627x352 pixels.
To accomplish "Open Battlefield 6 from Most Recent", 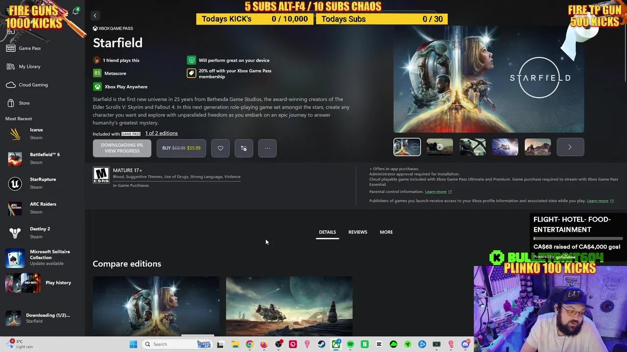I will click(x=42, y=158).
